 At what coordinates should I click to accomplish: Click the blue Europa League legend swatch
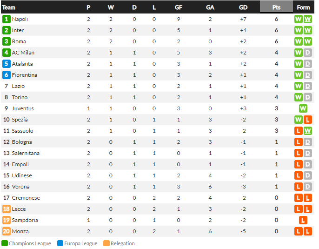pos(60,243)
